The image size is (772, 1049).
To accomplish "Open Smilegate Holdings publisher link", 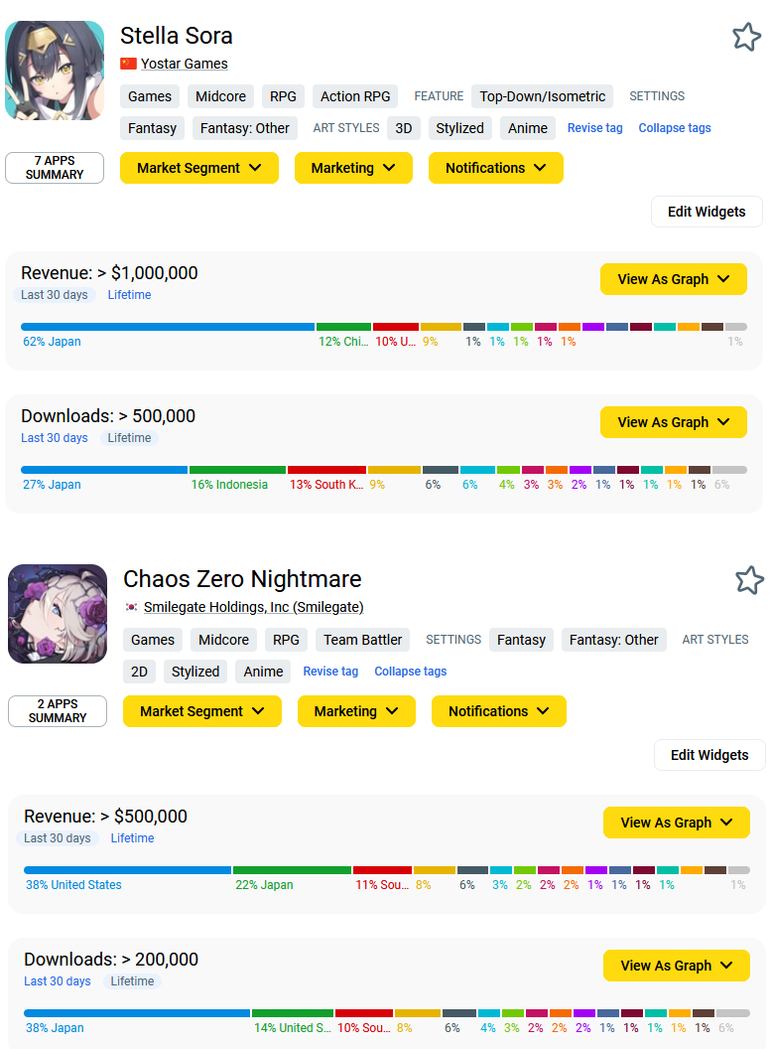I will pos(253,607).
